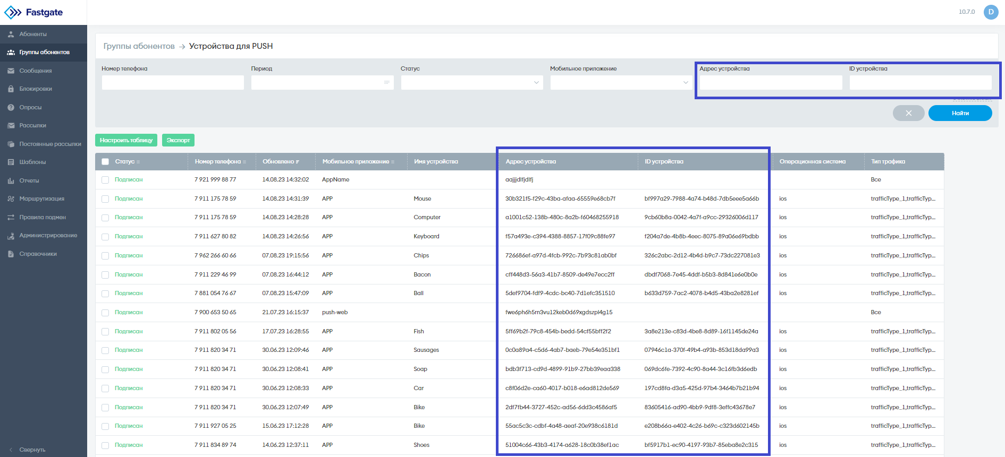Click timestamp 21.07.23 16:15:37

pyautogui.click(x=285, y=313)
